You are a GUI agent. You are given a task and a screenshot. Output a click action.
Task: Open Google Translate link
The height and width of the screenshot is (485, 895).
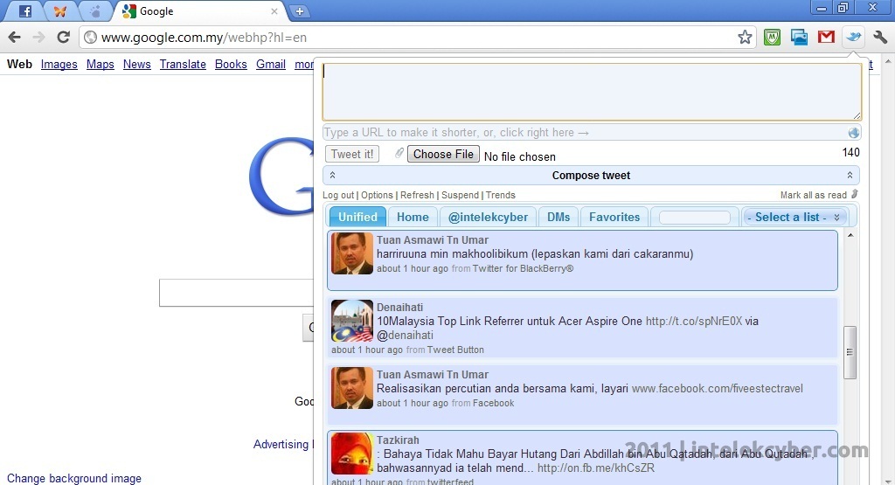point(183,65)
